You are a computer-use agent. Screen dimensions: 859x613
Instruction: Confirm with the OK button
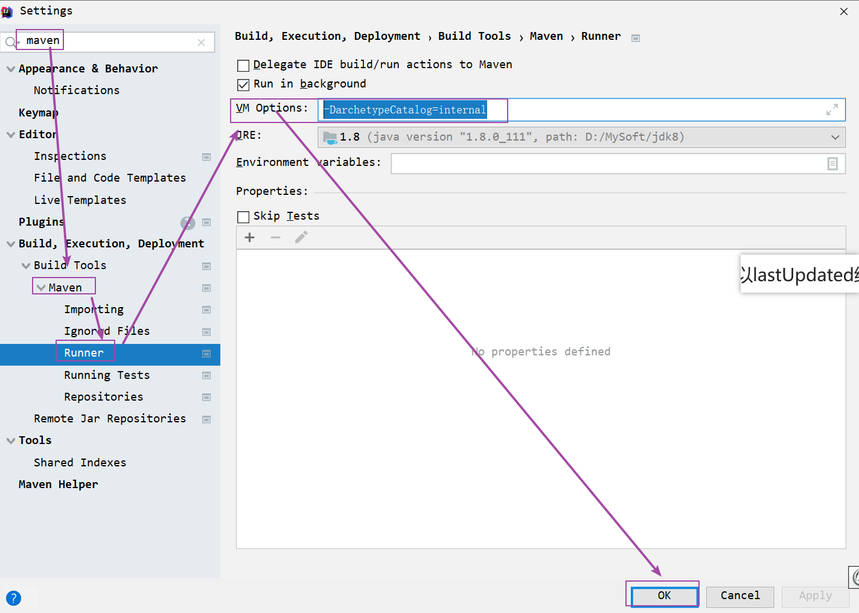pyautogui.click(x=665, y=596)
